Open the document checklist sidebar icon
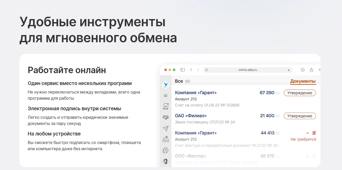Screen dimensions: 342x170 166,106
